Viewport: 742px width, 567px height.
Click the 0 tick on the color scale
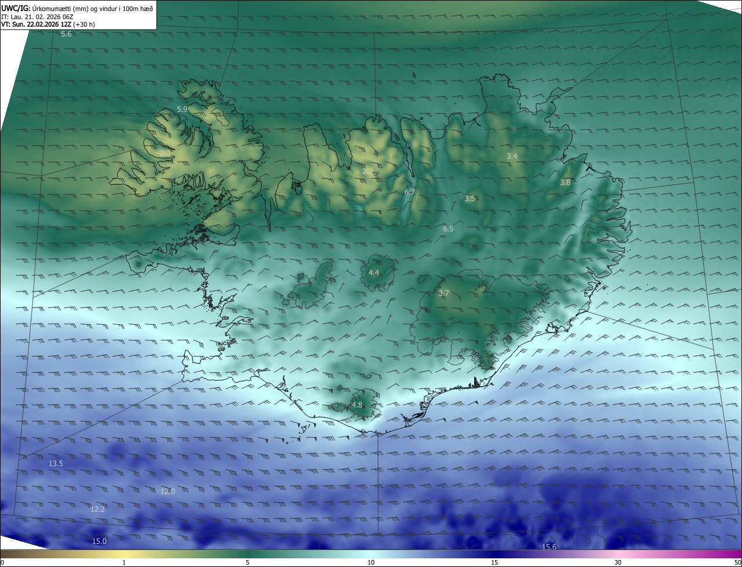click(2, 562)
